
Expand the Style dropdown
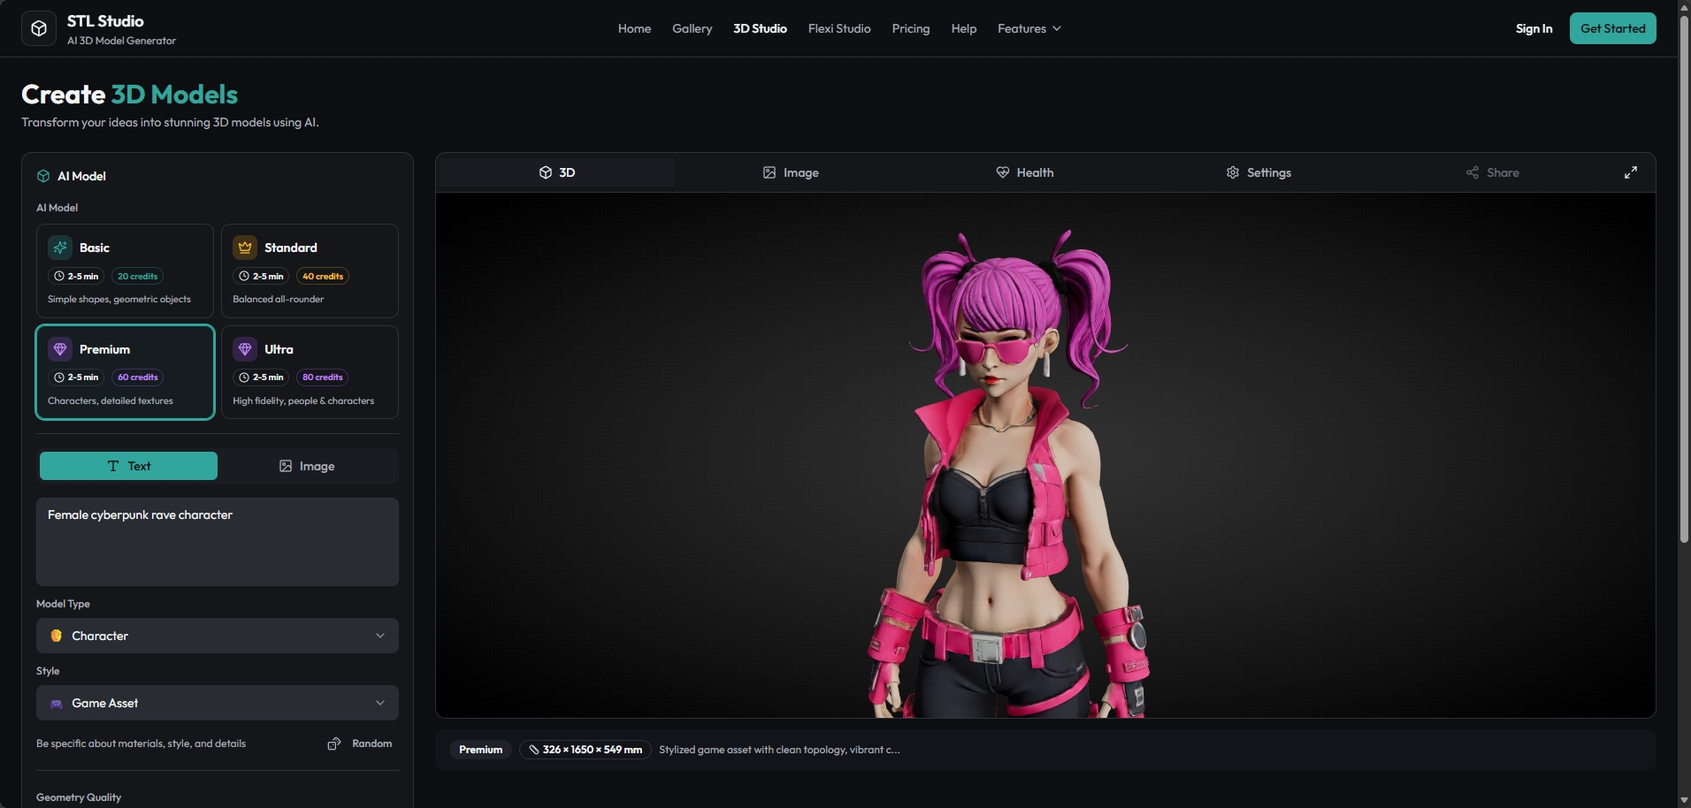tap(217, 703)
